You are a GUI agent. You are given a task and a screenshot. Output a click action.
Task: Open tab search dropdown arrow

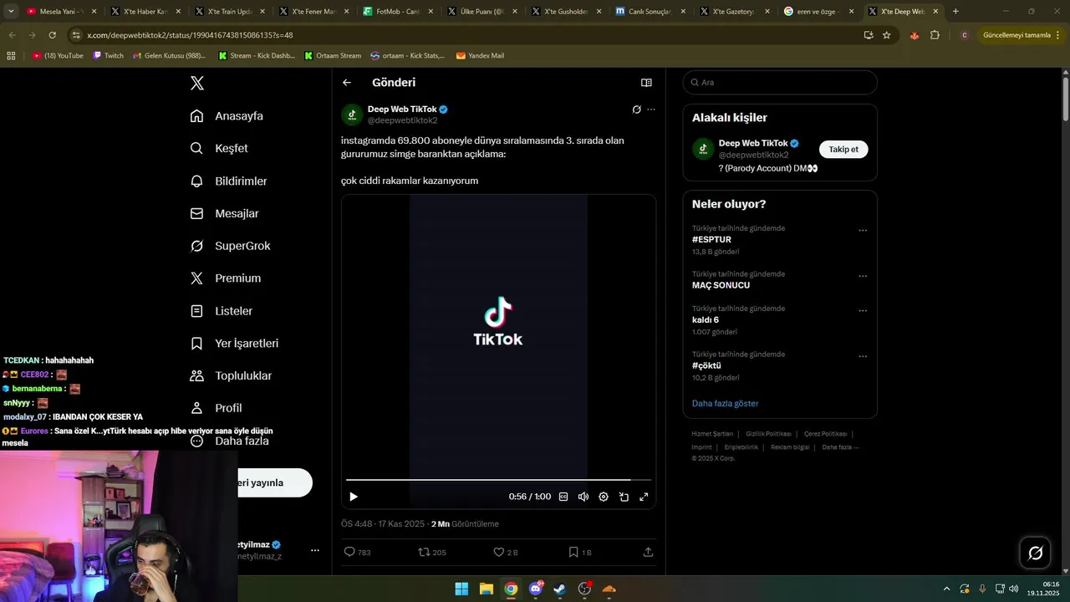click(11, 12)
